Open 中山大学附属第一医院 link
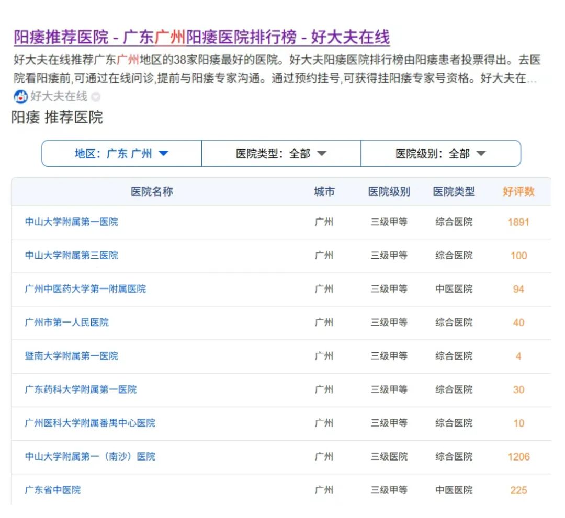The image size is (565, 518). click(71, 222)
